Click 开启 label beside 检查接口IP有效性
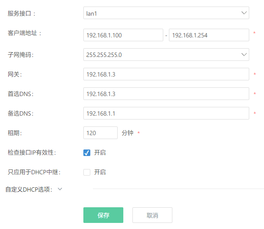This screenshot has width=264, height=229. click(100, 153)
